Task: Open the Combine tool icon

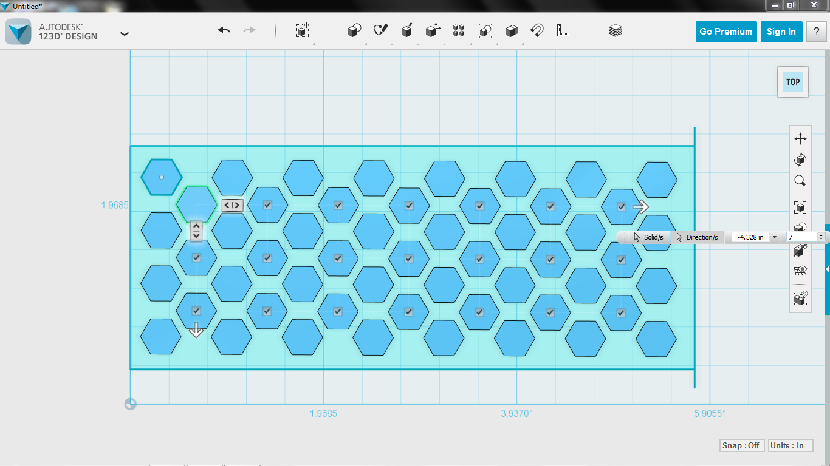Action: (512, 31)
